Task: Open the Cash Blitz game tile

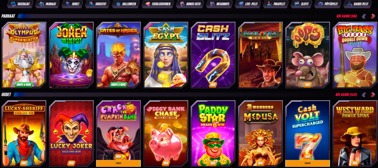Action: [213, 55]
